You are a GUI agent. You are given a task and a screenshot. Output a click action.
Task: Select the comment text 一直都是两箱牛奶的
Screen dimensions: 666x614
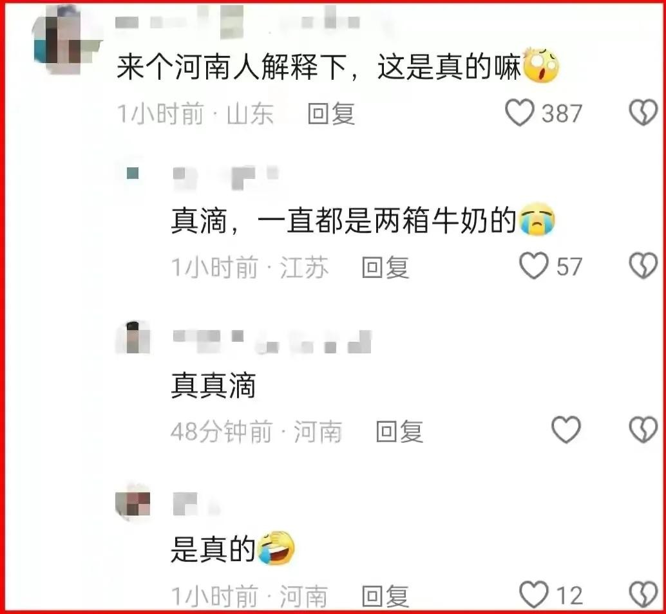[x=386, y=221]
